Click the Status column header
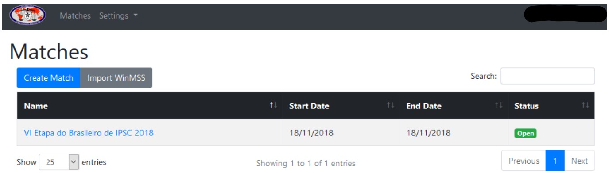 551,106
